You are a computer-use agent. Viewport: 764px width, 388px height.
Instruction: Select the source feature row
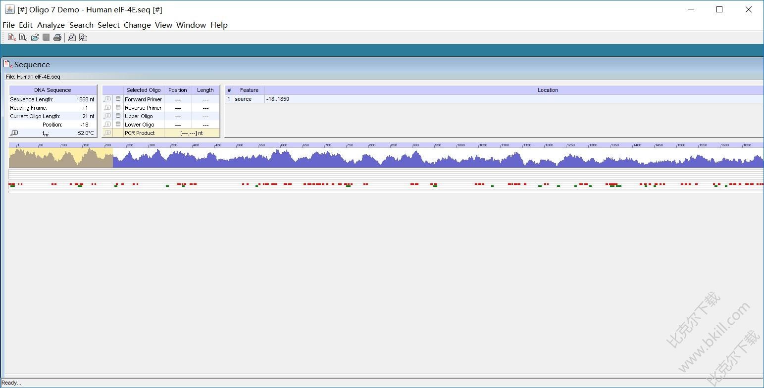coord(243,99)
